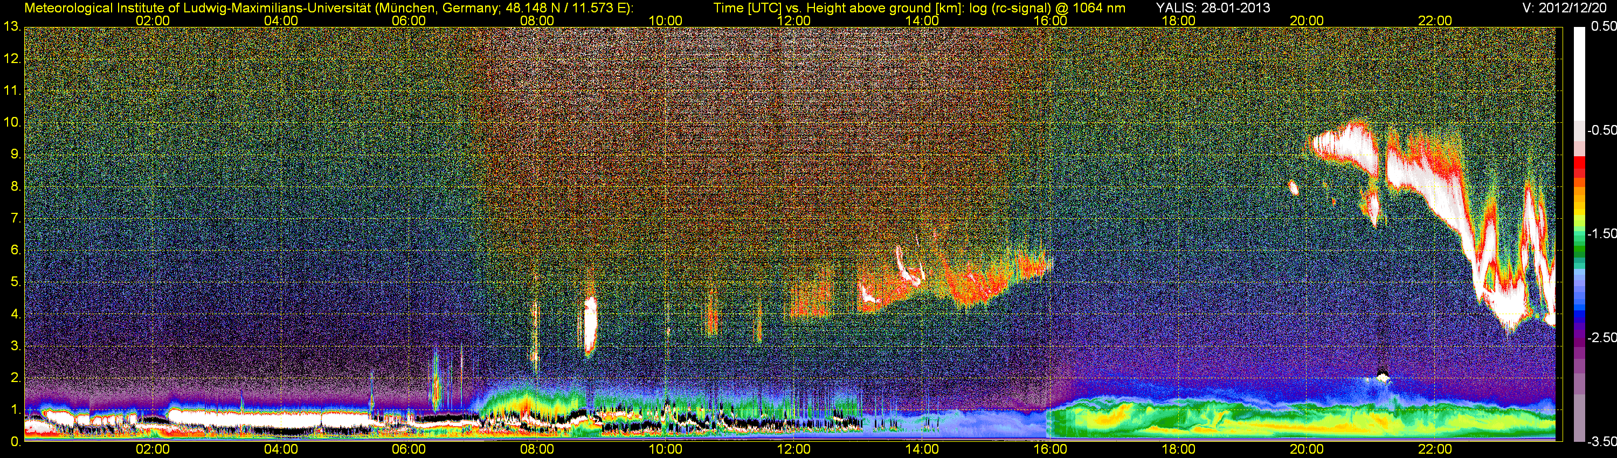
Task: Click '12:00' on the bottom time axis
Action: [793, 449]
